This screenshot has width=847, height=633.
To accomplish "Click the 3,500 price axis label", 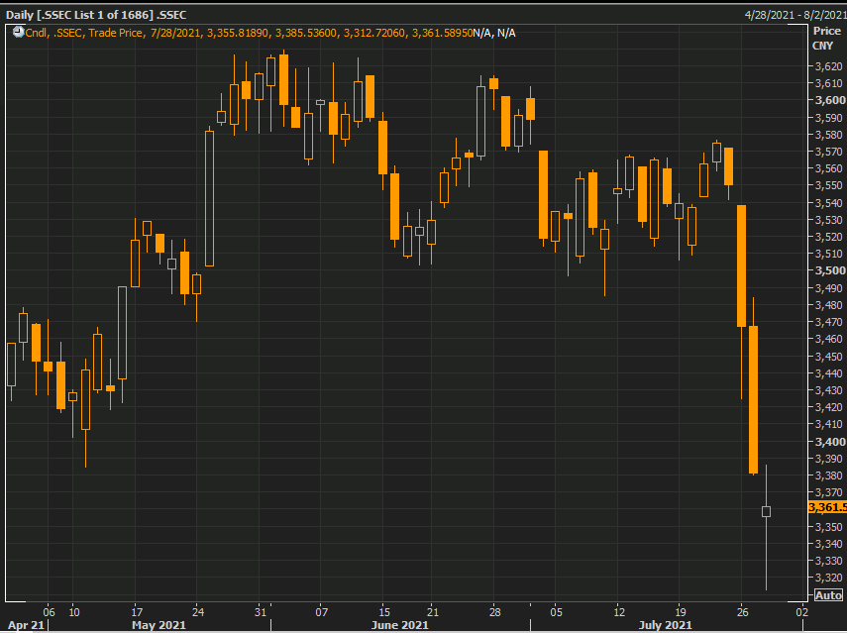I will [x=829, y=270].
